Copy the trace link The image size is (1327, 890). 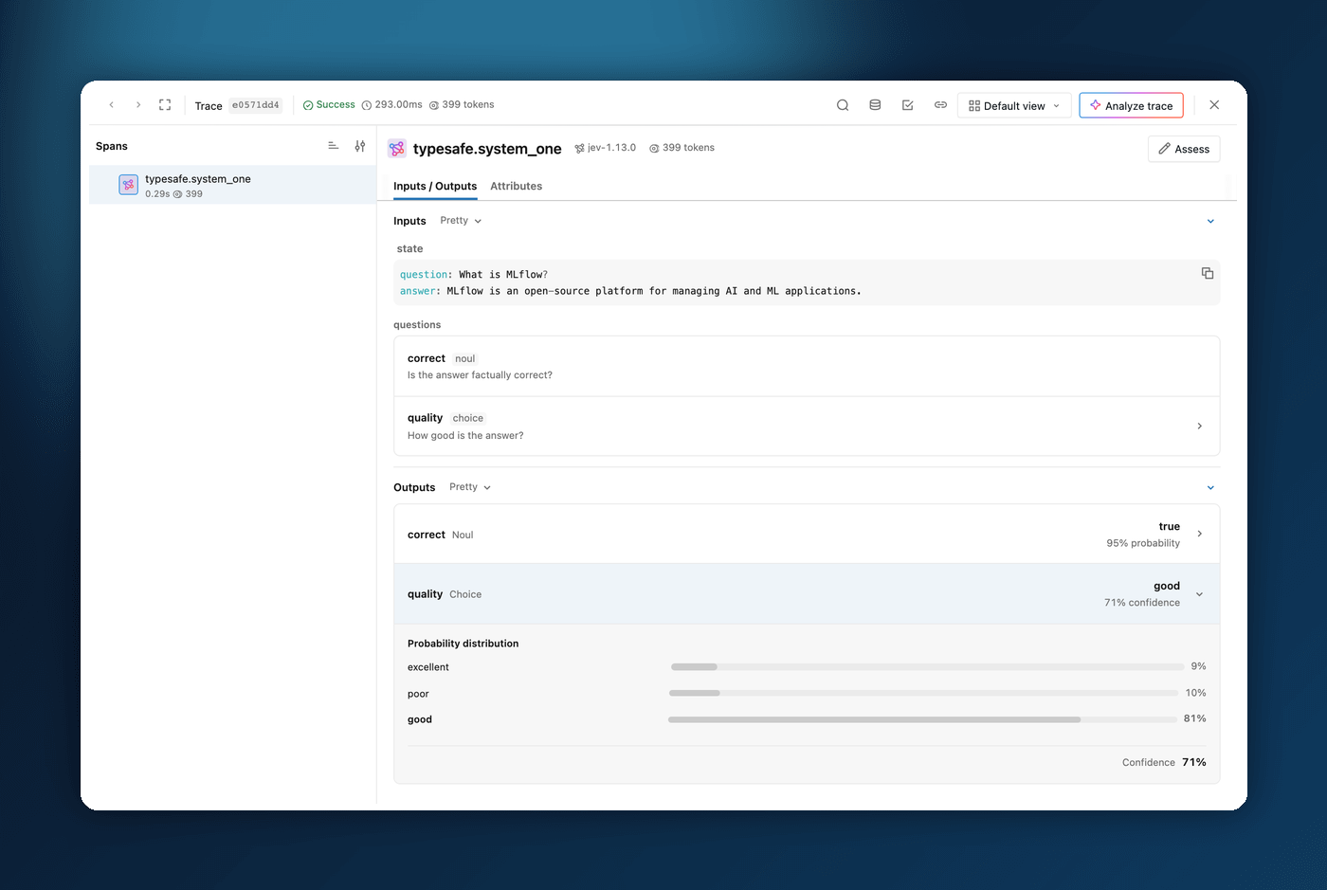pyautogui.click(x=940, y=105)
